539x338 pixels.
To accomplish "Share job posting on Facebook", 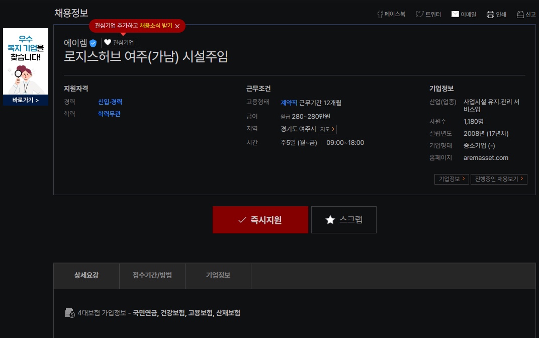I will (391, 15).
